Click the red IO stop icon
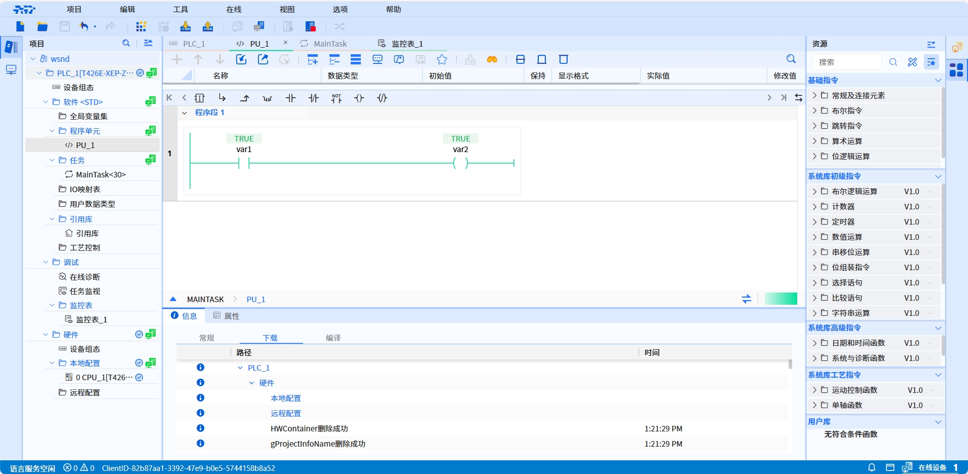Screen dimensions: 968x474 tap(311, 26)
